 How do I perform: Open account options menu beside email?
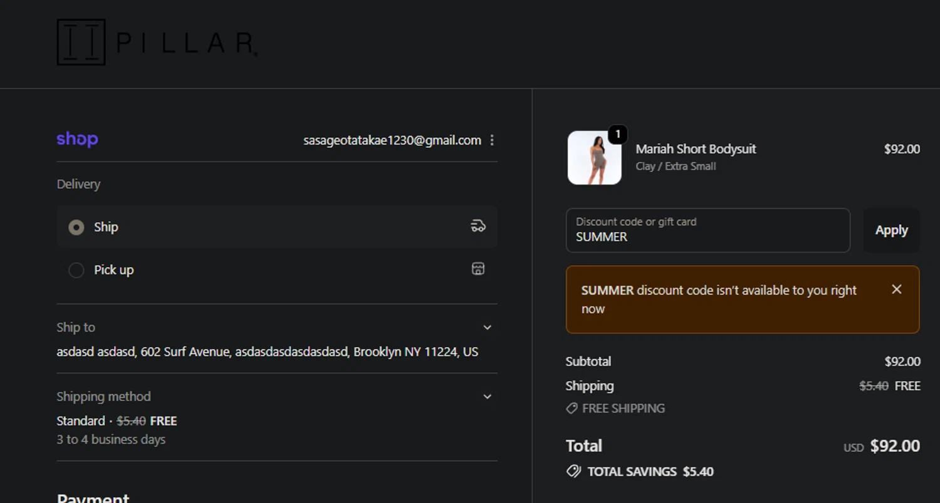click(492, 140)
